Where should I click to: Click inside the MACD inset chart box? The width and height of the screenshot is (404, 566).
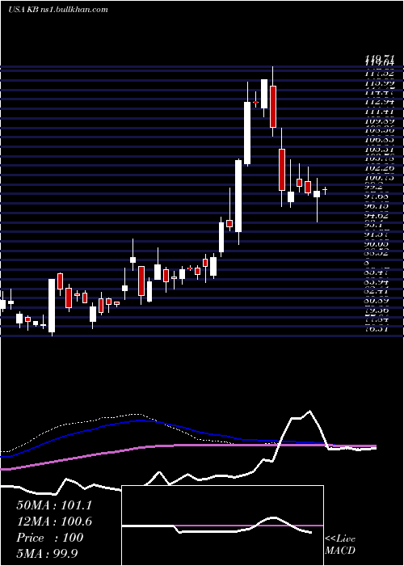(222, 526)
